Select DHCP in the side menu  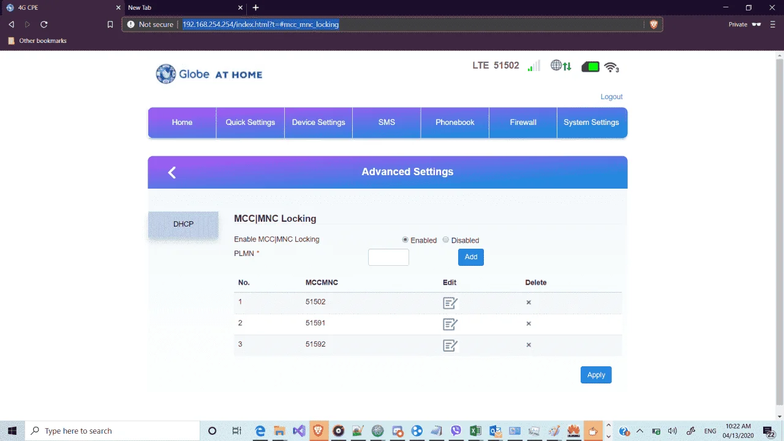tap(183, 224)
